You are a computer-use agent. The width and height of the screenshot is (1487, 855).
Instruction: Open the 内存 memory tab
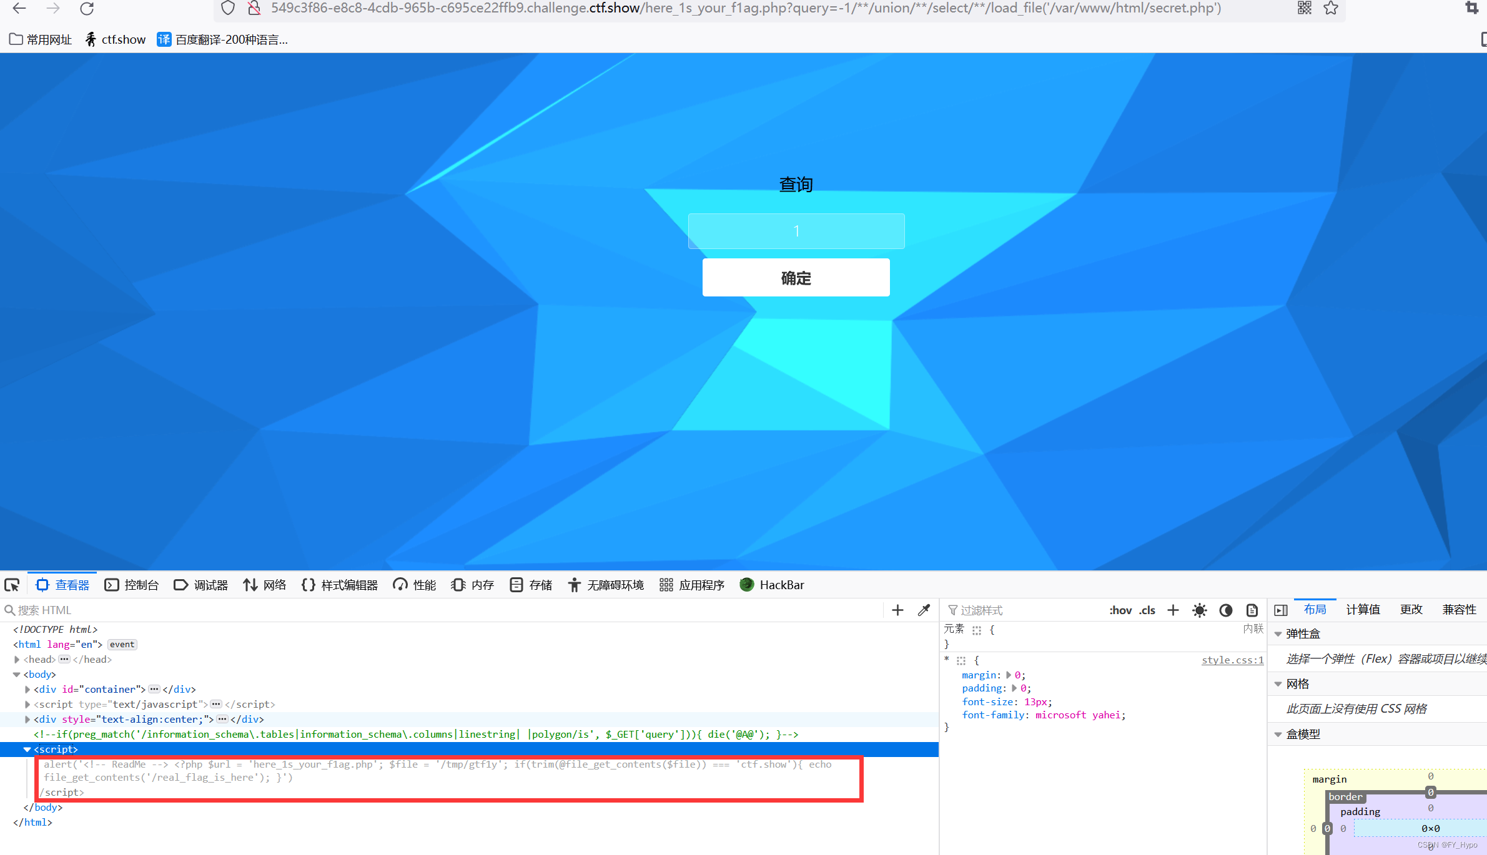(473, 585)
